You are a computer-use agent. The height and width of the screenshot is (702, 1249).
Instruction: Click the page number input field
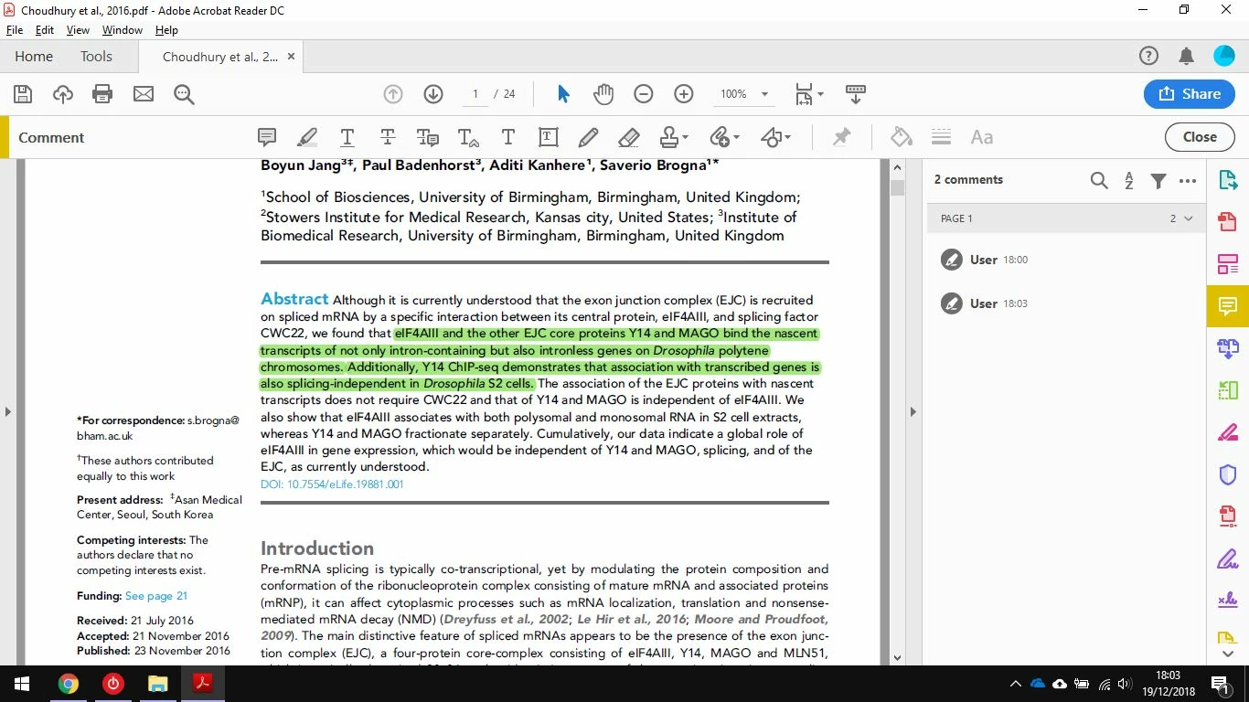pos(475,94)
